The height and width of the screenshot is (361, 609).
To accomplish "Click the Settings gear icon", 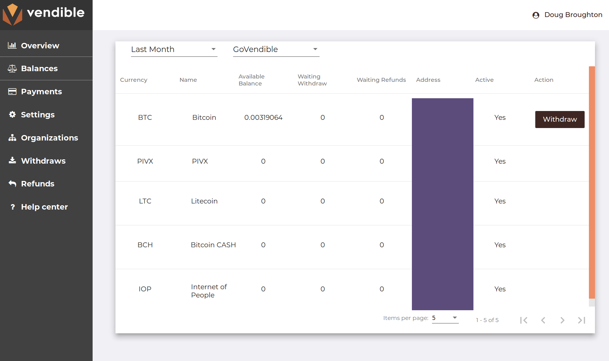I will tap(12, 114).
